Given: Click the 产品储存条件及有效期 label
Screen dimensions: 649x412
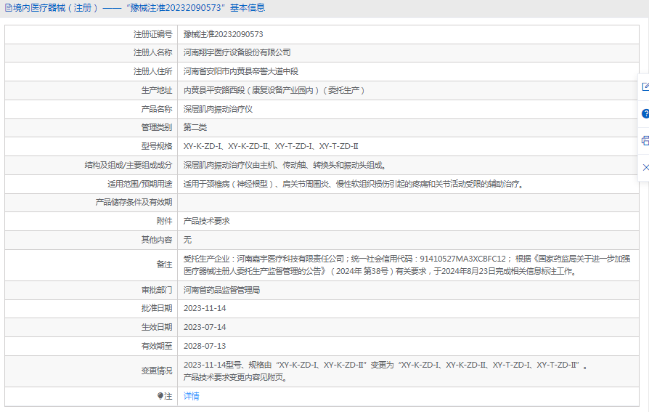Looking at the screenshot, I should [134, 202].
